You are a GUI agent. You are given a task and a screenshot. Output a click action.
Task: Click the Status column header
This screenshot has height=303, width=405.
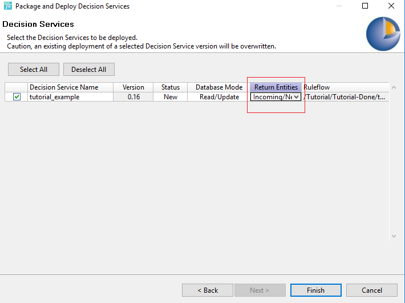[171, 87]
